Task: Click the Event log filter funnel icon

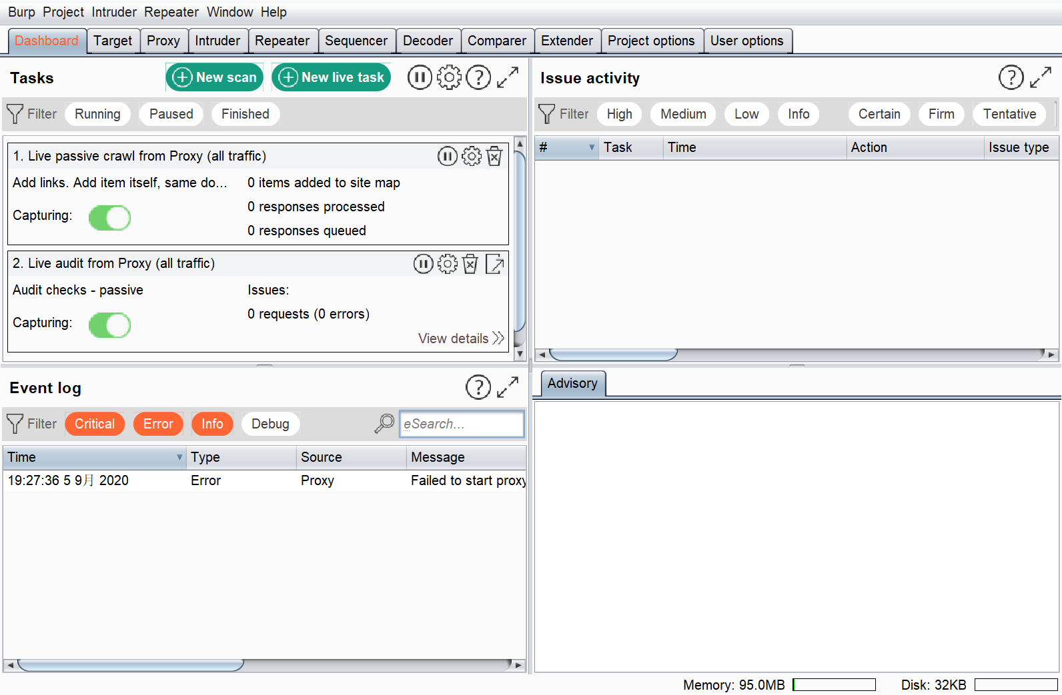Action: click(15, 424)
